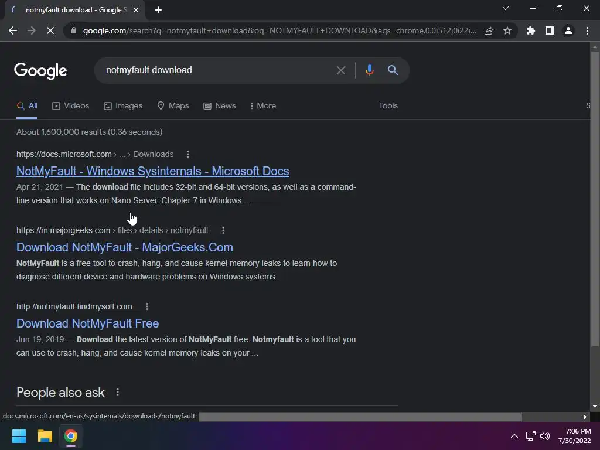The height and width of the screenshot is (450, 600).
Task: Close the notmyfault download tab
Action: [136, 10]
